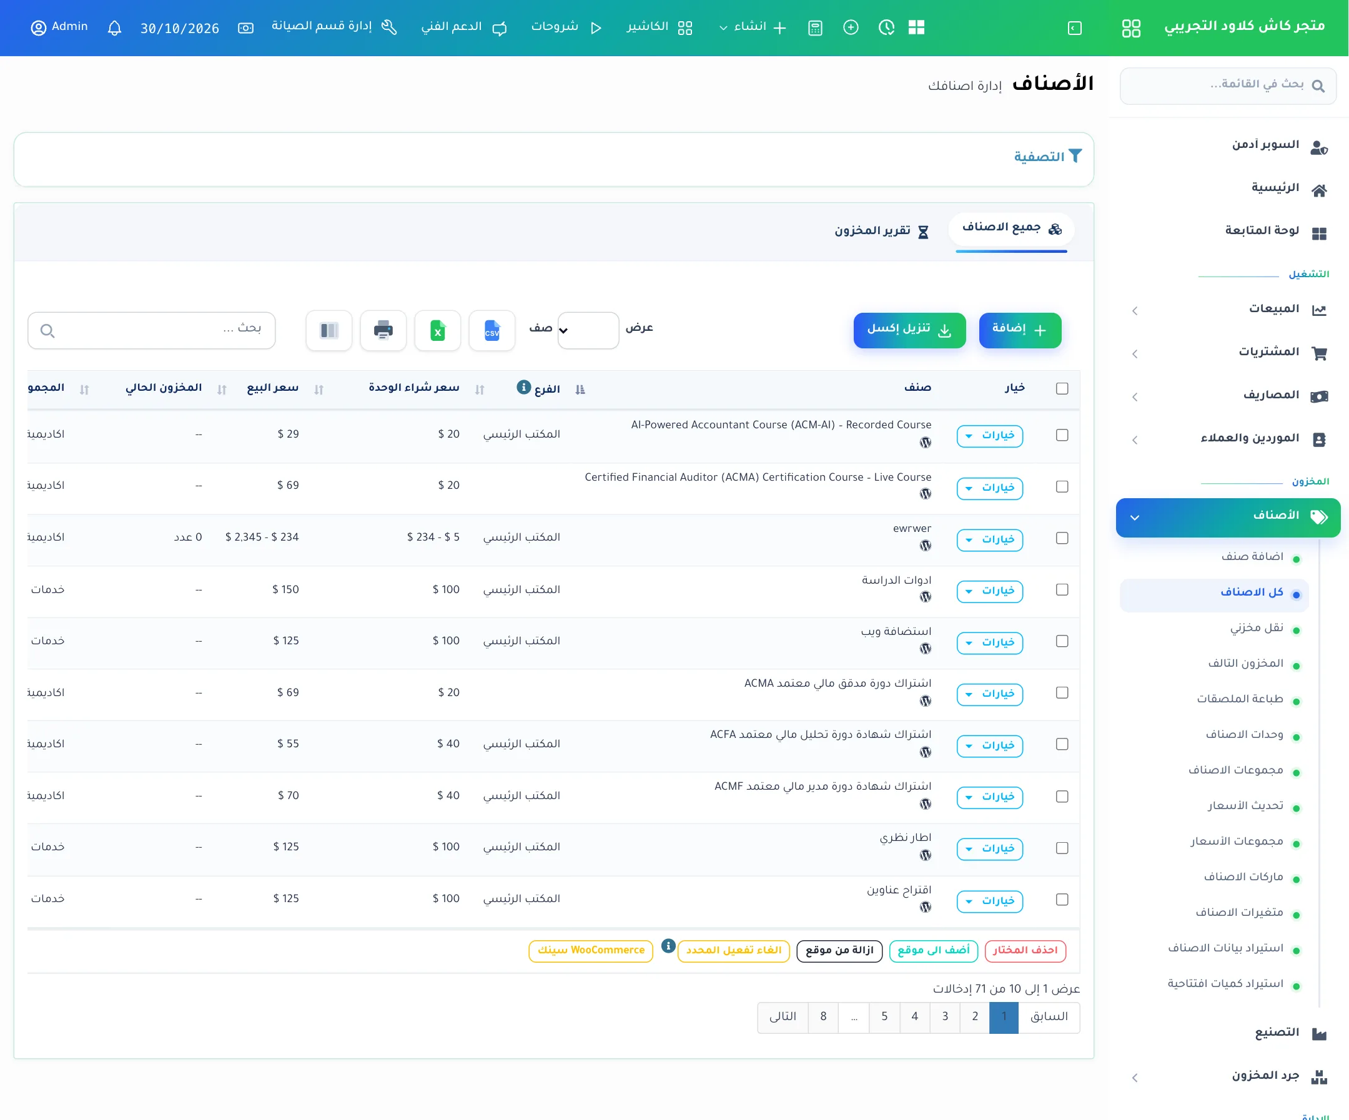Click WooCommerce سينك button
The image size is (1349, 1120).
pos(590,950)
